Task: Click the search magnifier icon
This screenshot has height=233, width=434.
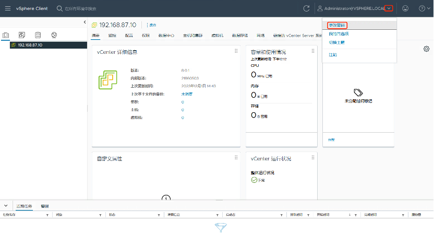Action: click(59, 8)
